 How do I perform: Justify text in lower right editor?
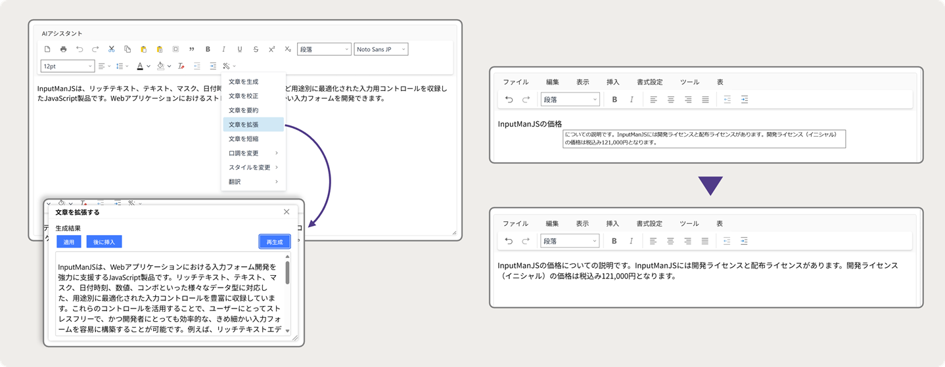(x=704, y=241)
